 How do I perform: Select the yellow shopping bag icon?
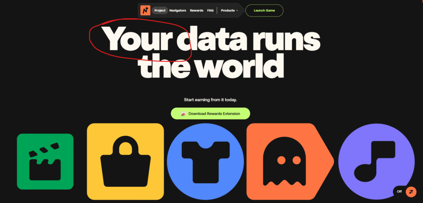pyautogui.click(x=126, y=161)
